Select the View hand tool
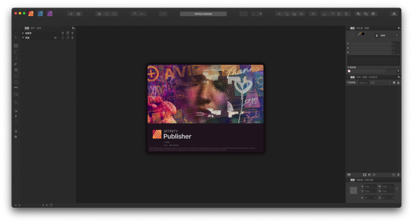The height and width of the screenshot is (223, 413). pos(16,131)
